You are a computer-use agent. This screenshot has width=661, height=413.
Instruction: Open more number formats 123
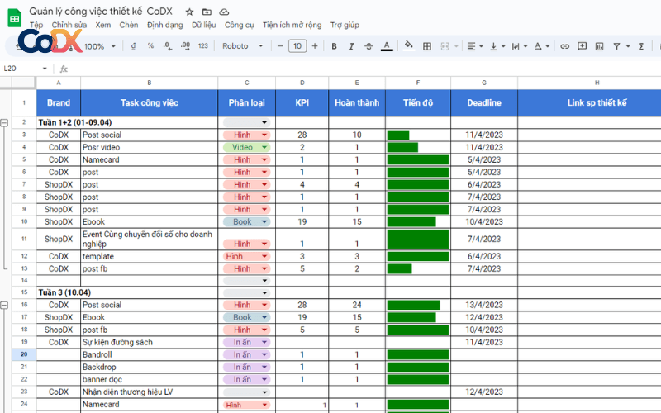pos(203,46)
